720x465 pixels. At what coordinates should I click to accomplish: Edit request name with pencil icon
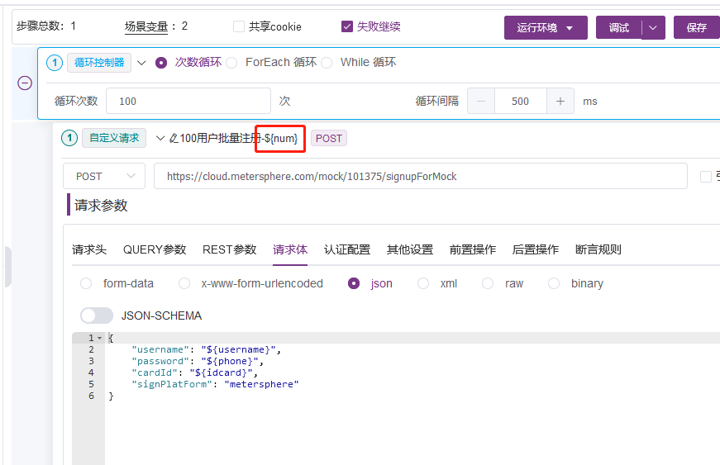[x=174, y=138]
